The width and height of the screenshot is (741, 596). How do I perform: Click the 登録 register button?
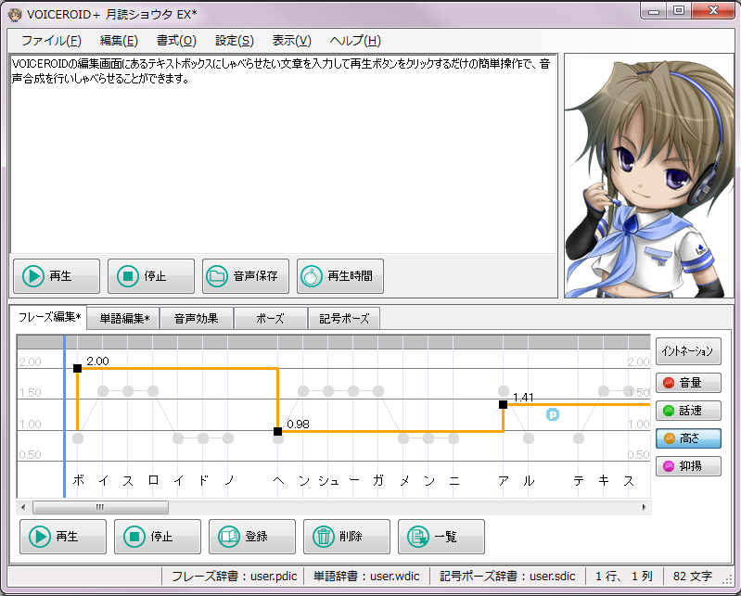[x=252, y=537]
